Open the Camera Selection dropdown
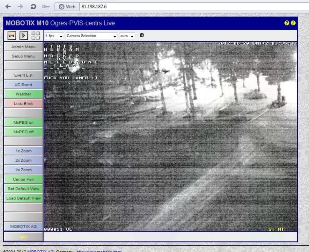The height and width of the screenshot is (252, 309). point(91,36)
